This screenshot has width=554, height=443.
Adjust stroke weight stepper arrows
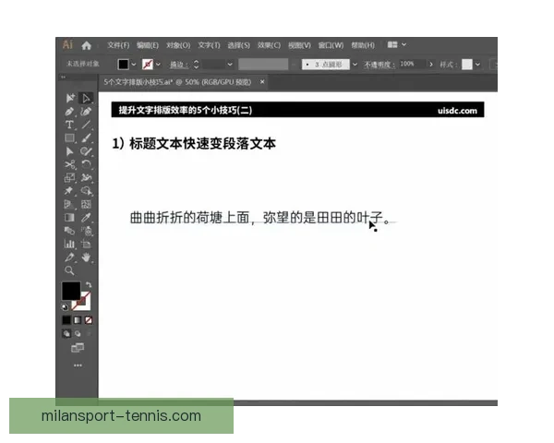196,65
